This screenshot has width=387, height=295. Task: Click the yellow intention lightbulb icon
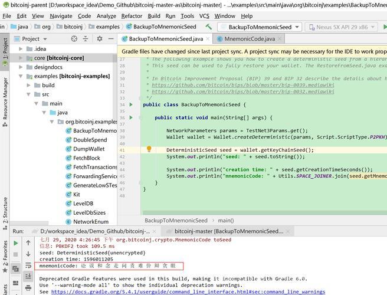point(149,149)
